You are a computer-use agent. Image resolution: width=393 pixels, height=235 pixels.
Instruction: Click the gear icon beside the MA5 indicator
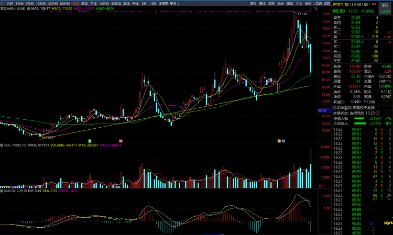pos(28,9)
